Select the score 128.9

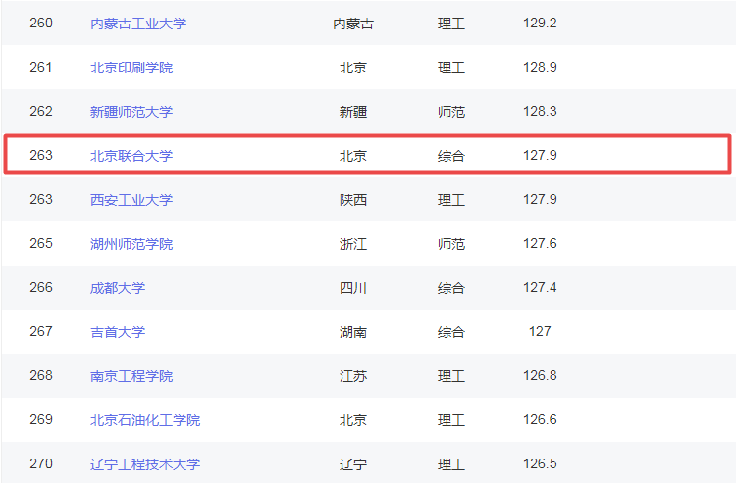click(x=540, y=67)
